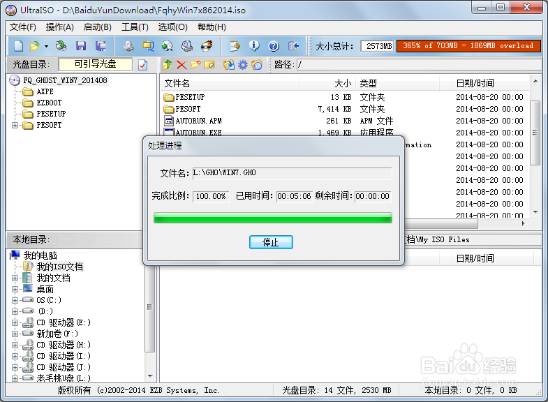Click the Properties notepad toolbar icon
Viewport: 548px width, 402px height.
click(x=235, y=46)
